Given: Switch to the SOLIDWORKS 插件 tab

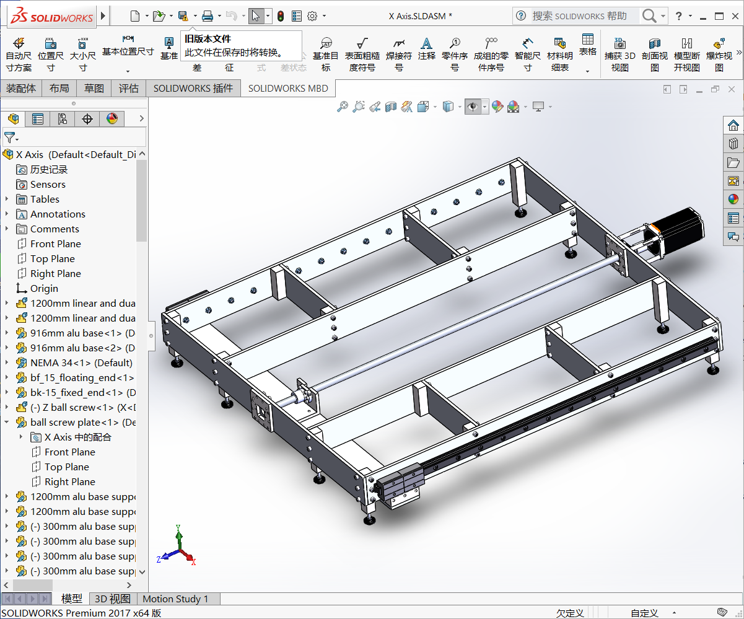Looking at the screenshot, I should (x=193, y=89).
